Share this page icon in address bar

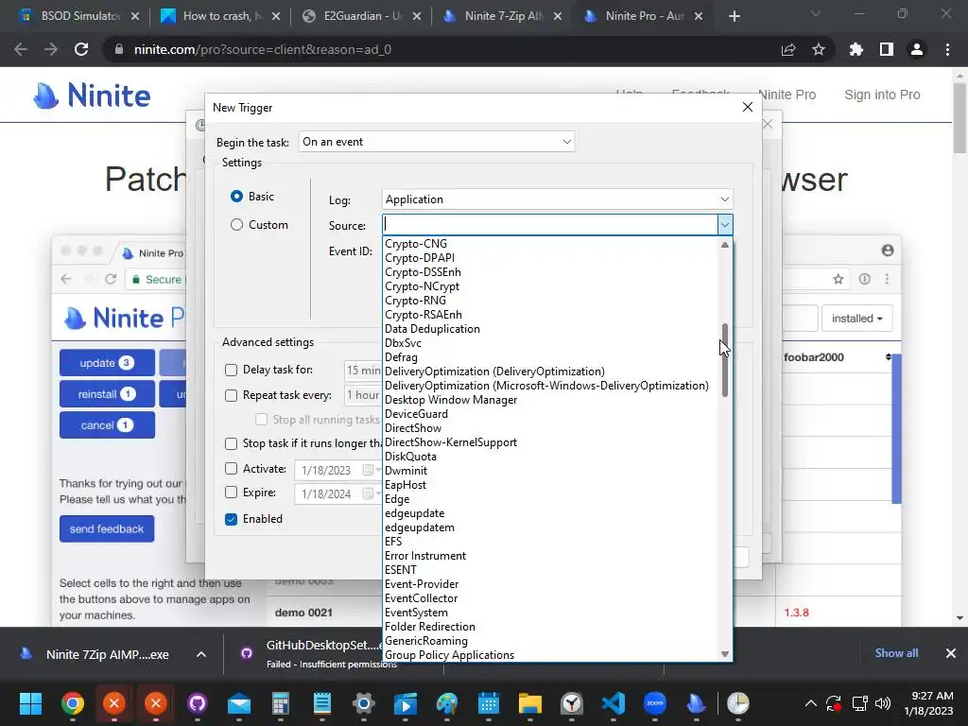(788, 49)
